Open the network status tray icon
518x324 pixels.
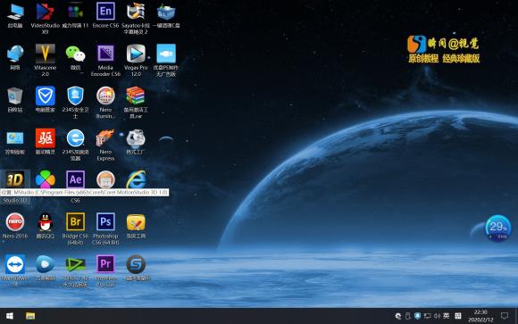(x=428, y=316)
